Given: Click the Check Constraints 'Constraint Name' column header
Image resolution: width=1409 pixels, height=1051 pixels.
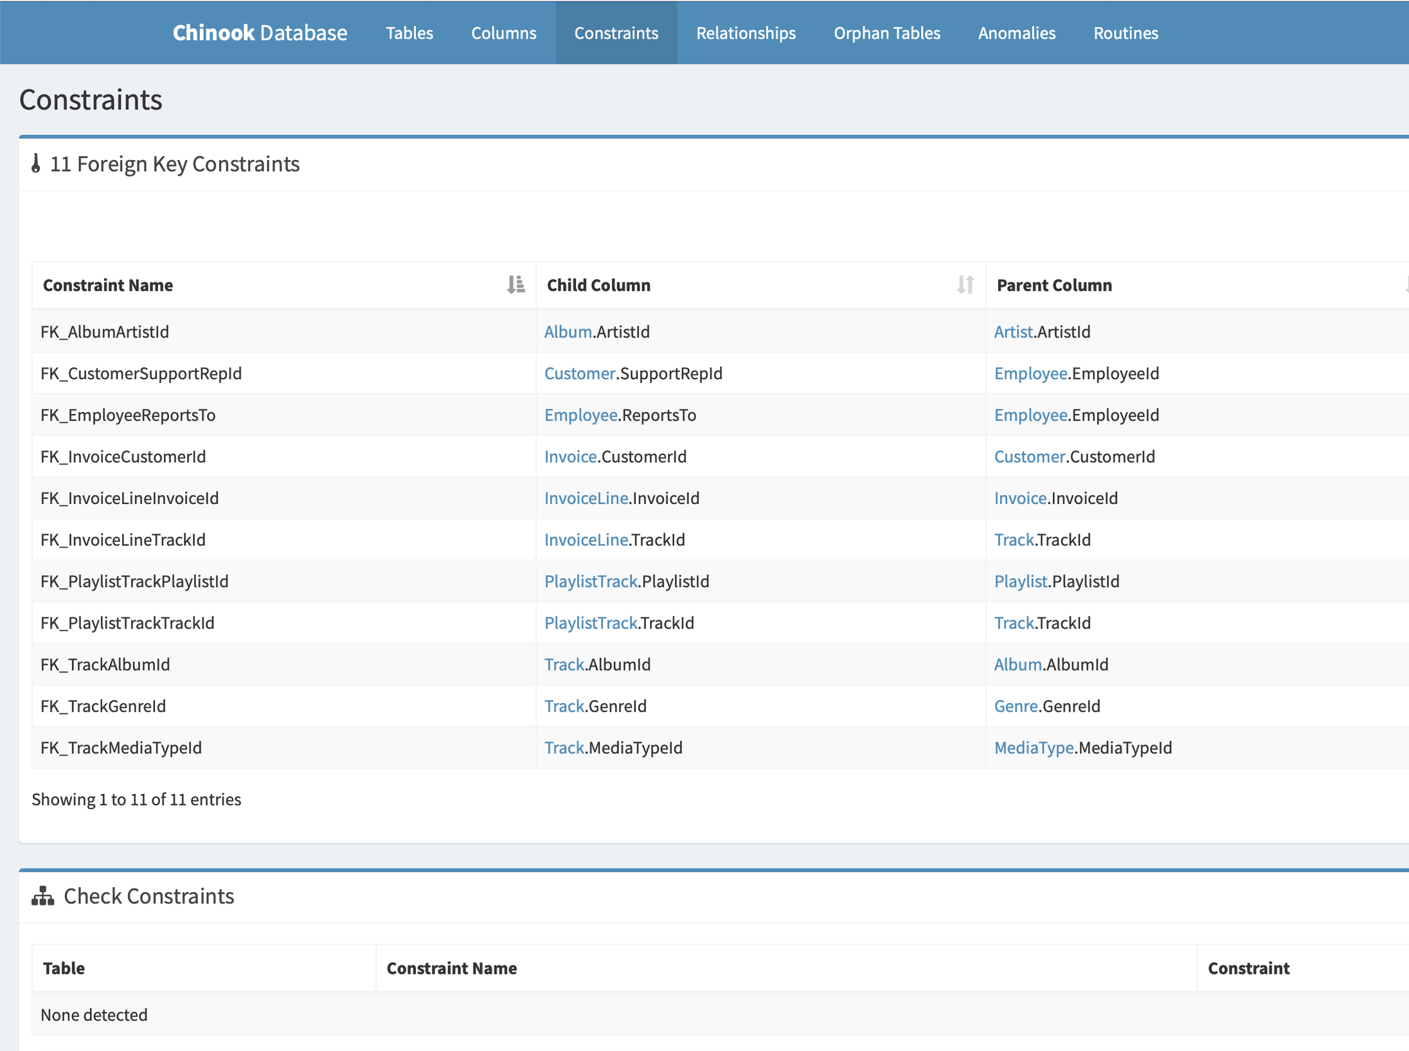Looking at the screenshot, I should point(786,968).
